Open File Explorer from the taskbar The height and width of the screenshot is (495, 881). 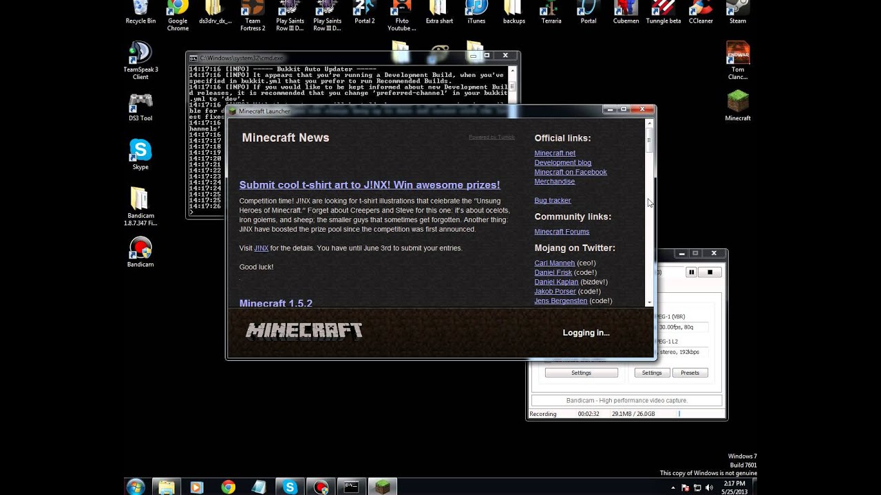pos(167,487)
